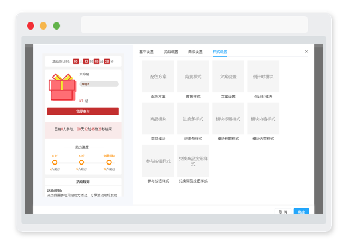Select the 样式设置 tab
The width and height of the screenshot is (349, 246).
pyautogui.click(x=220, y=52)
